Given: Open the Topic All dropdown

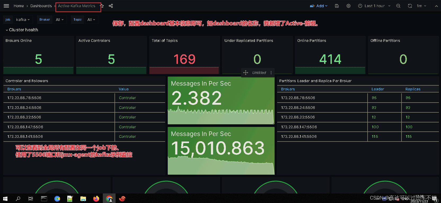Looking at the screenshot, I should point(91,20).
